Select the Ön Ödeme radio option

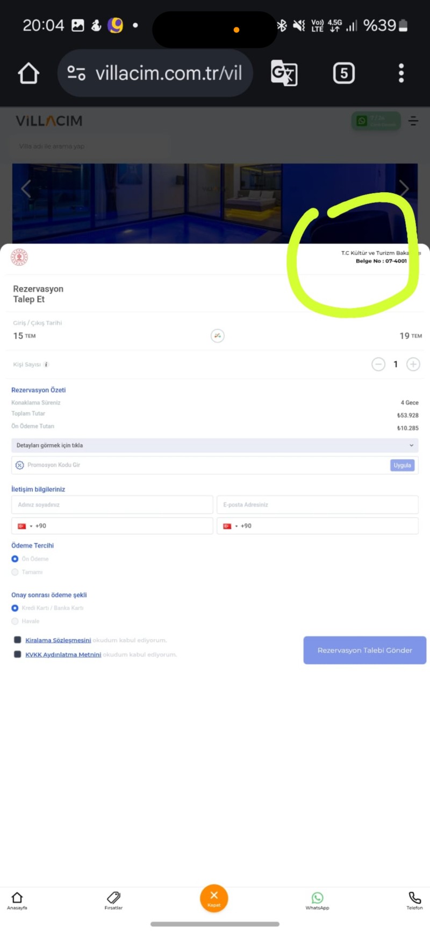click(15, 559)
